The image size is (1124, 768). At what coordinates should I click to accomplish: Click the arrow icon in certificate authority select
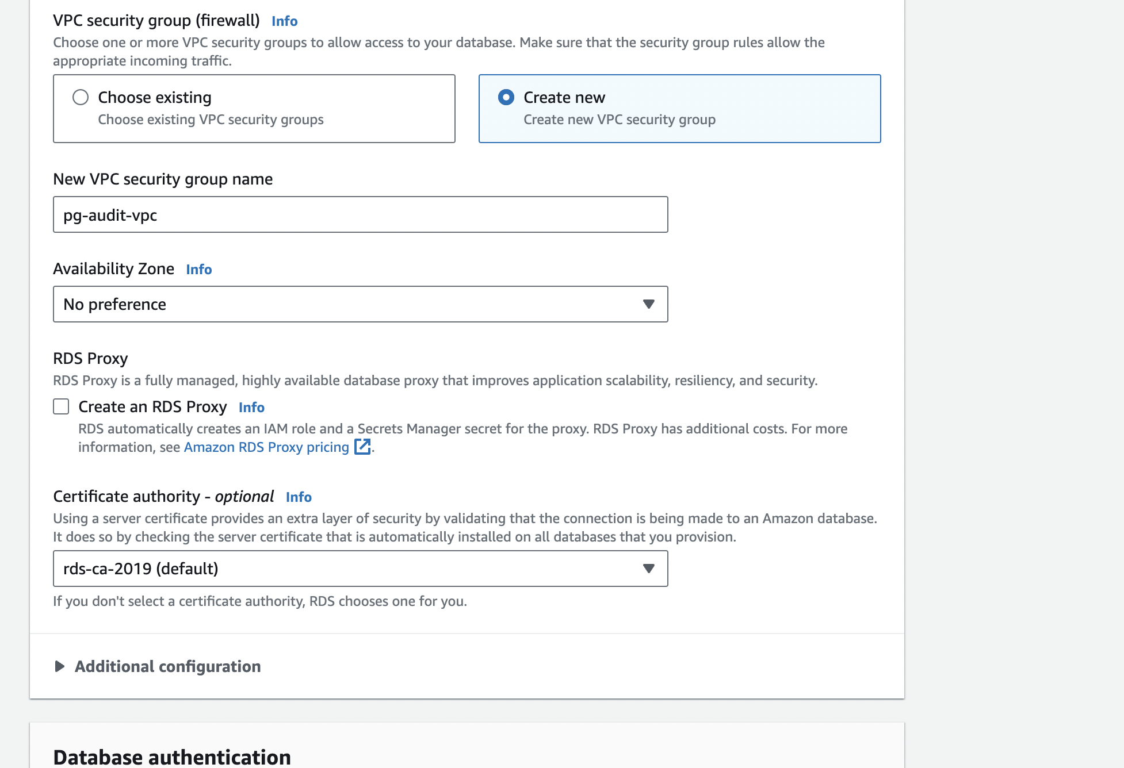click(649, 569)
